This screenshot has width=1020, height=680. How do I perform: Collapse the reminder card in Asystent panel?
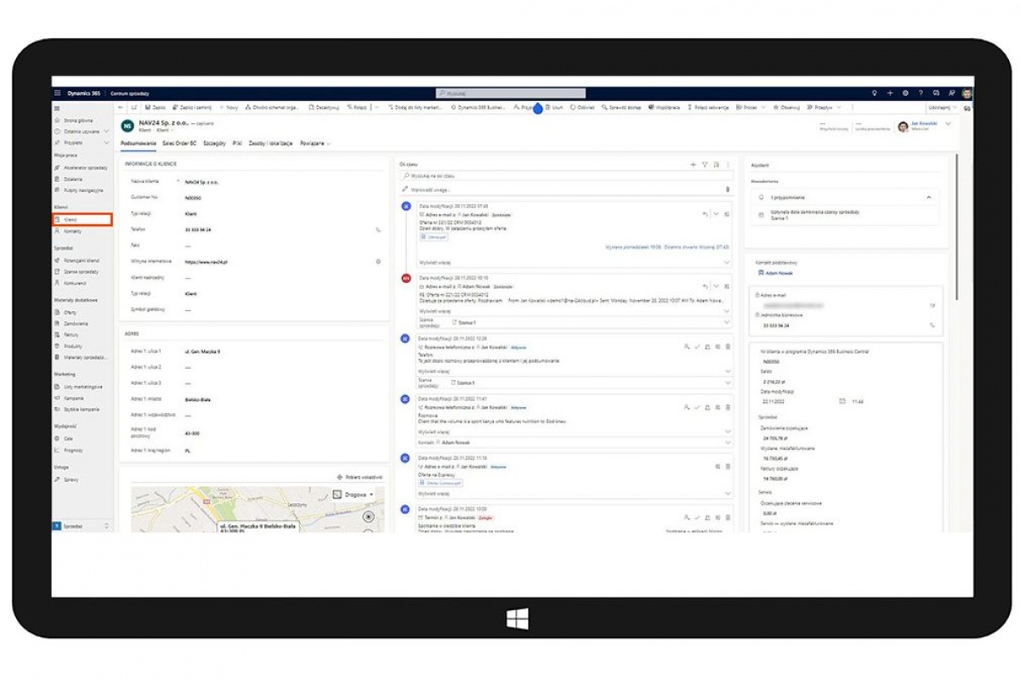click(928, 196)
